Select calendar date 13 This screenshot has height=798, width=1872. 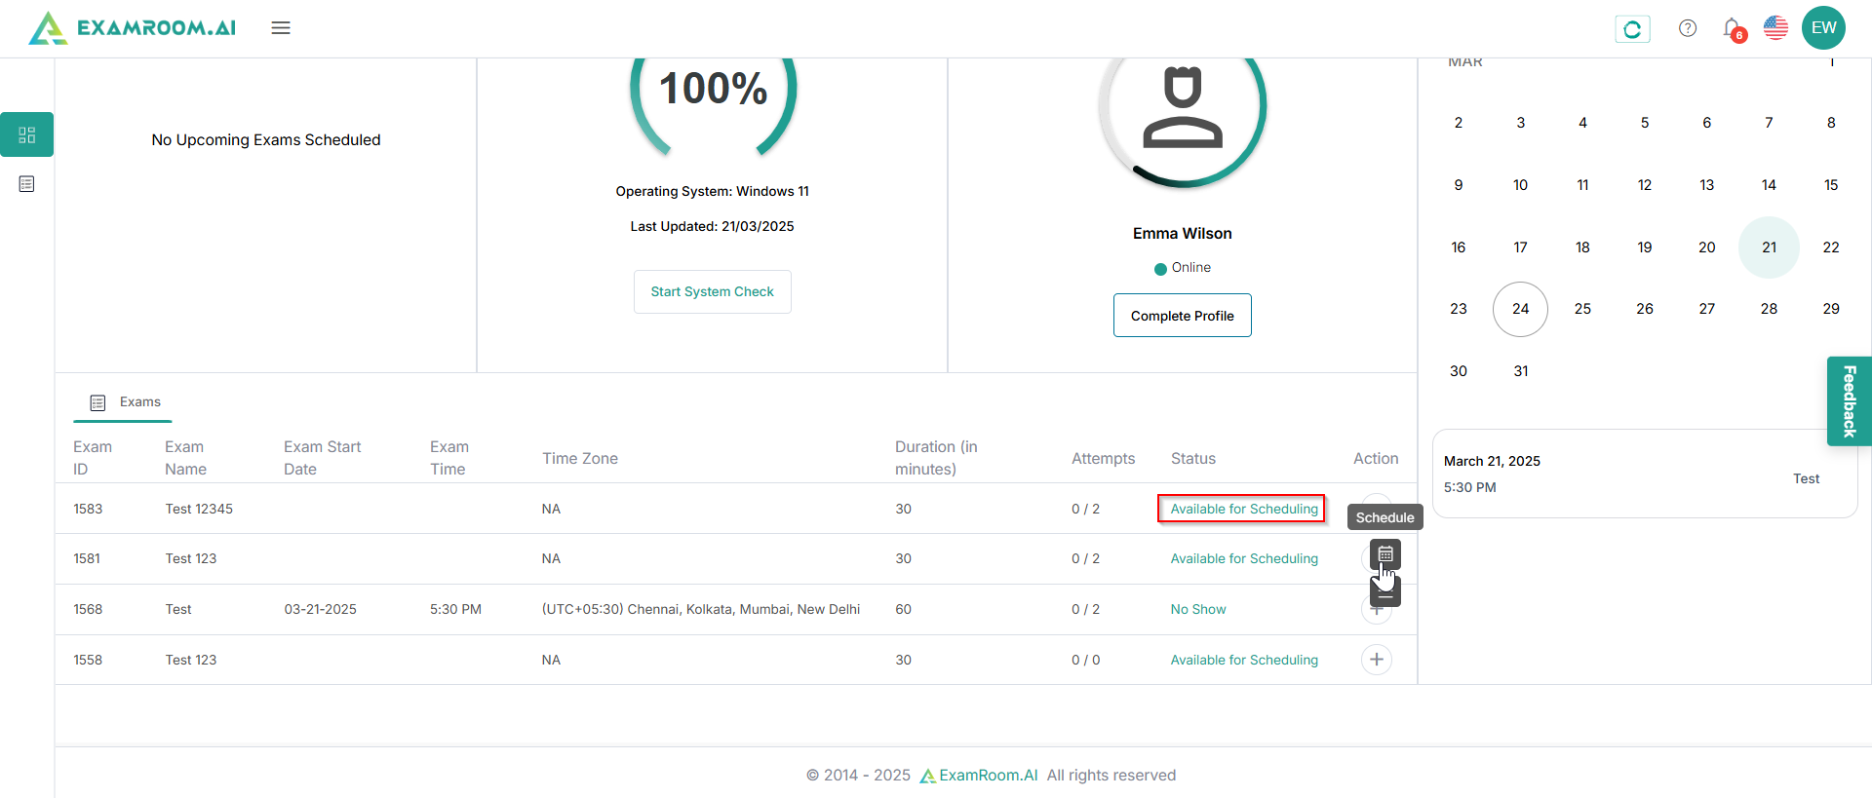[1707, 185]
